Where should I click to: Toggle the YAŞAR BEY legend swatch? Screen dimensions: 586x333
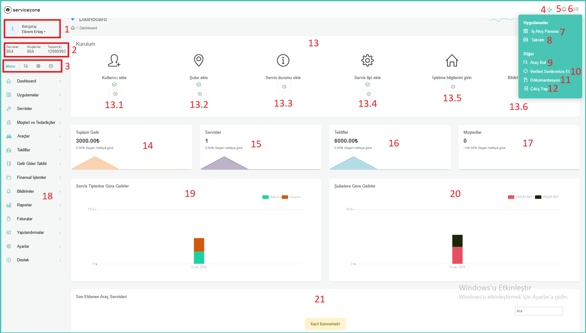tap(538, 197)
